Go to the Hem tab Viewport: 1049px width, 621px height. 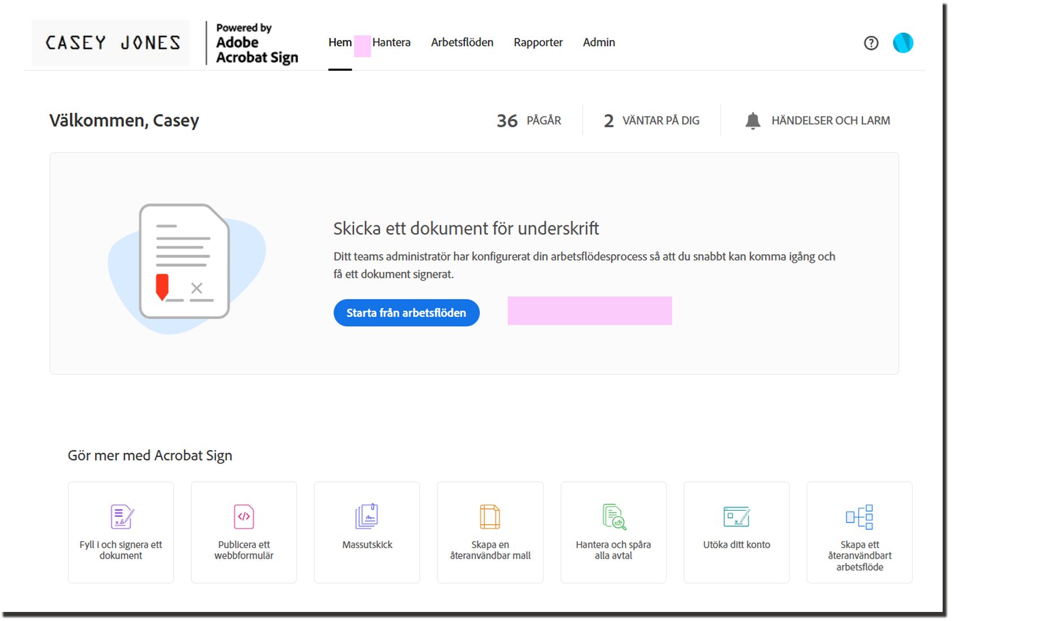340,42
